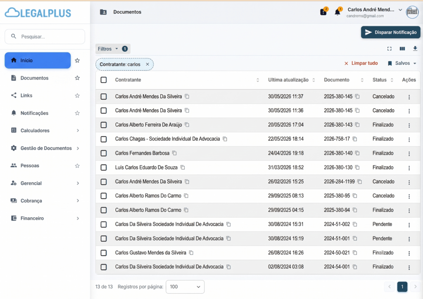423x299 pixels.
Task: Copy name Luís Carlos Eduardo De Souza
Action: pyautogui.click(x=183, y=167)
